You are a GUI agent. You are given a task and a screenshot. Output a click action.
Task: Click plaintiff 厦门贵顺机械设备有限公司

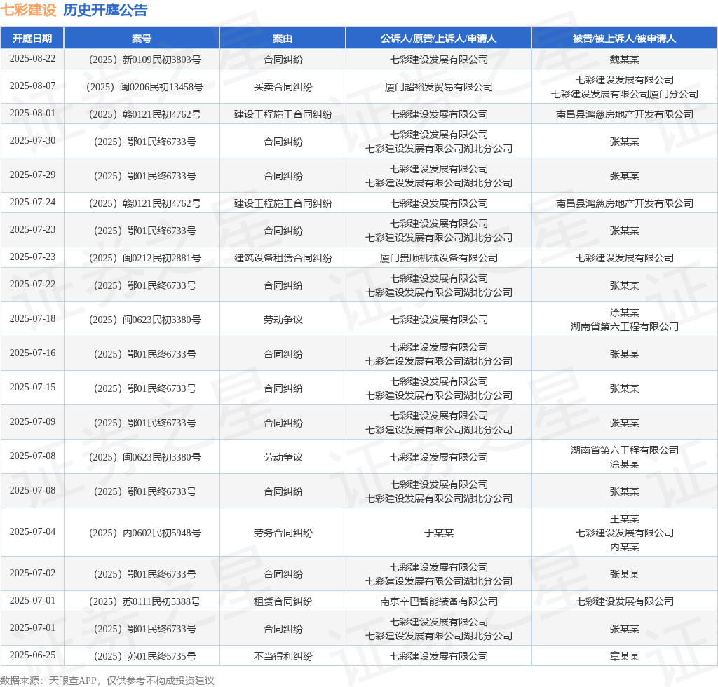pyautogui.click(x=439, y=258)
